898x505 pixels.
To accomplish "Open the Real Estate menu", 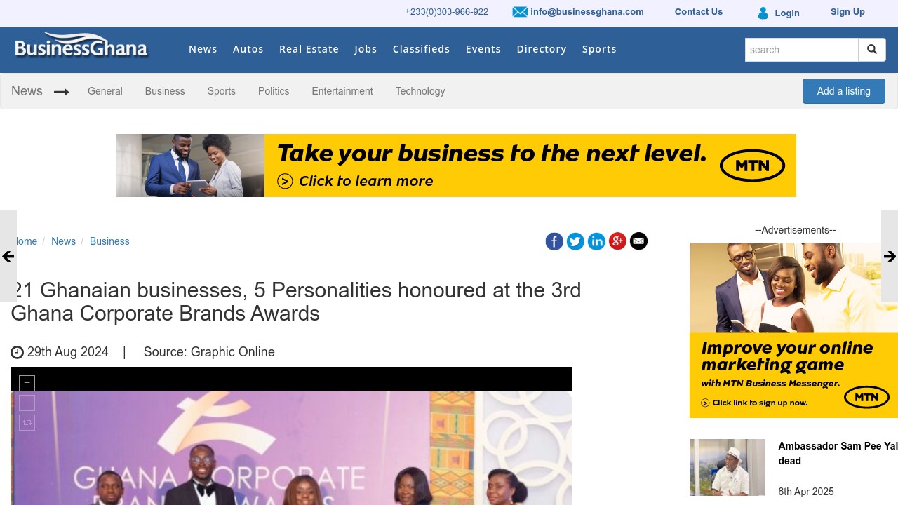I will [x=309, y=49].
